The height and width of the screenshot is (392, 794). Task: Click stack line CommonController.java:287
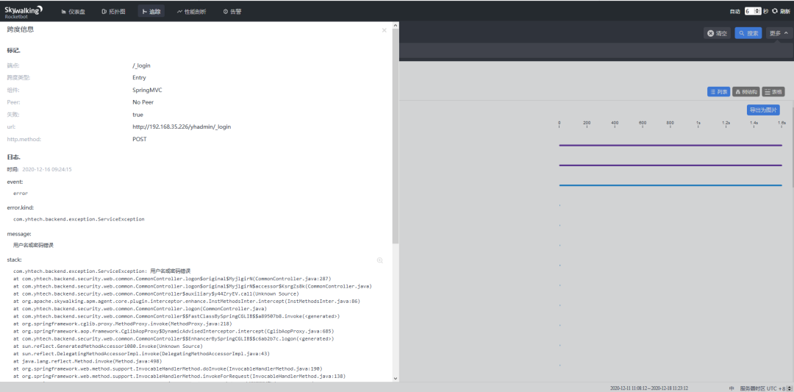click(x=172, y=279)
